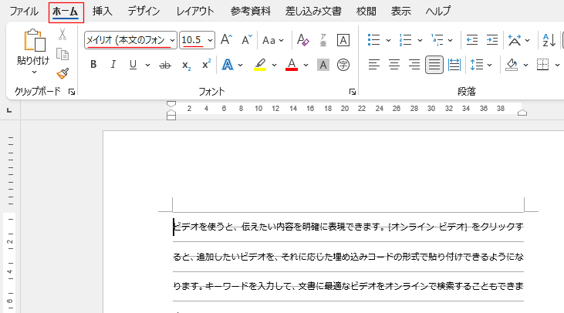The width and height of the screenshot is (564, 313).
Task: Switch to the デザイン tab
Action: click(144, 11)
